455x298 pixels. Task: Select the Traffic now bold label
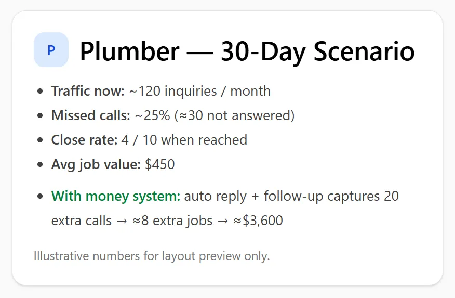pyautogui.click(x=88, y=91)
